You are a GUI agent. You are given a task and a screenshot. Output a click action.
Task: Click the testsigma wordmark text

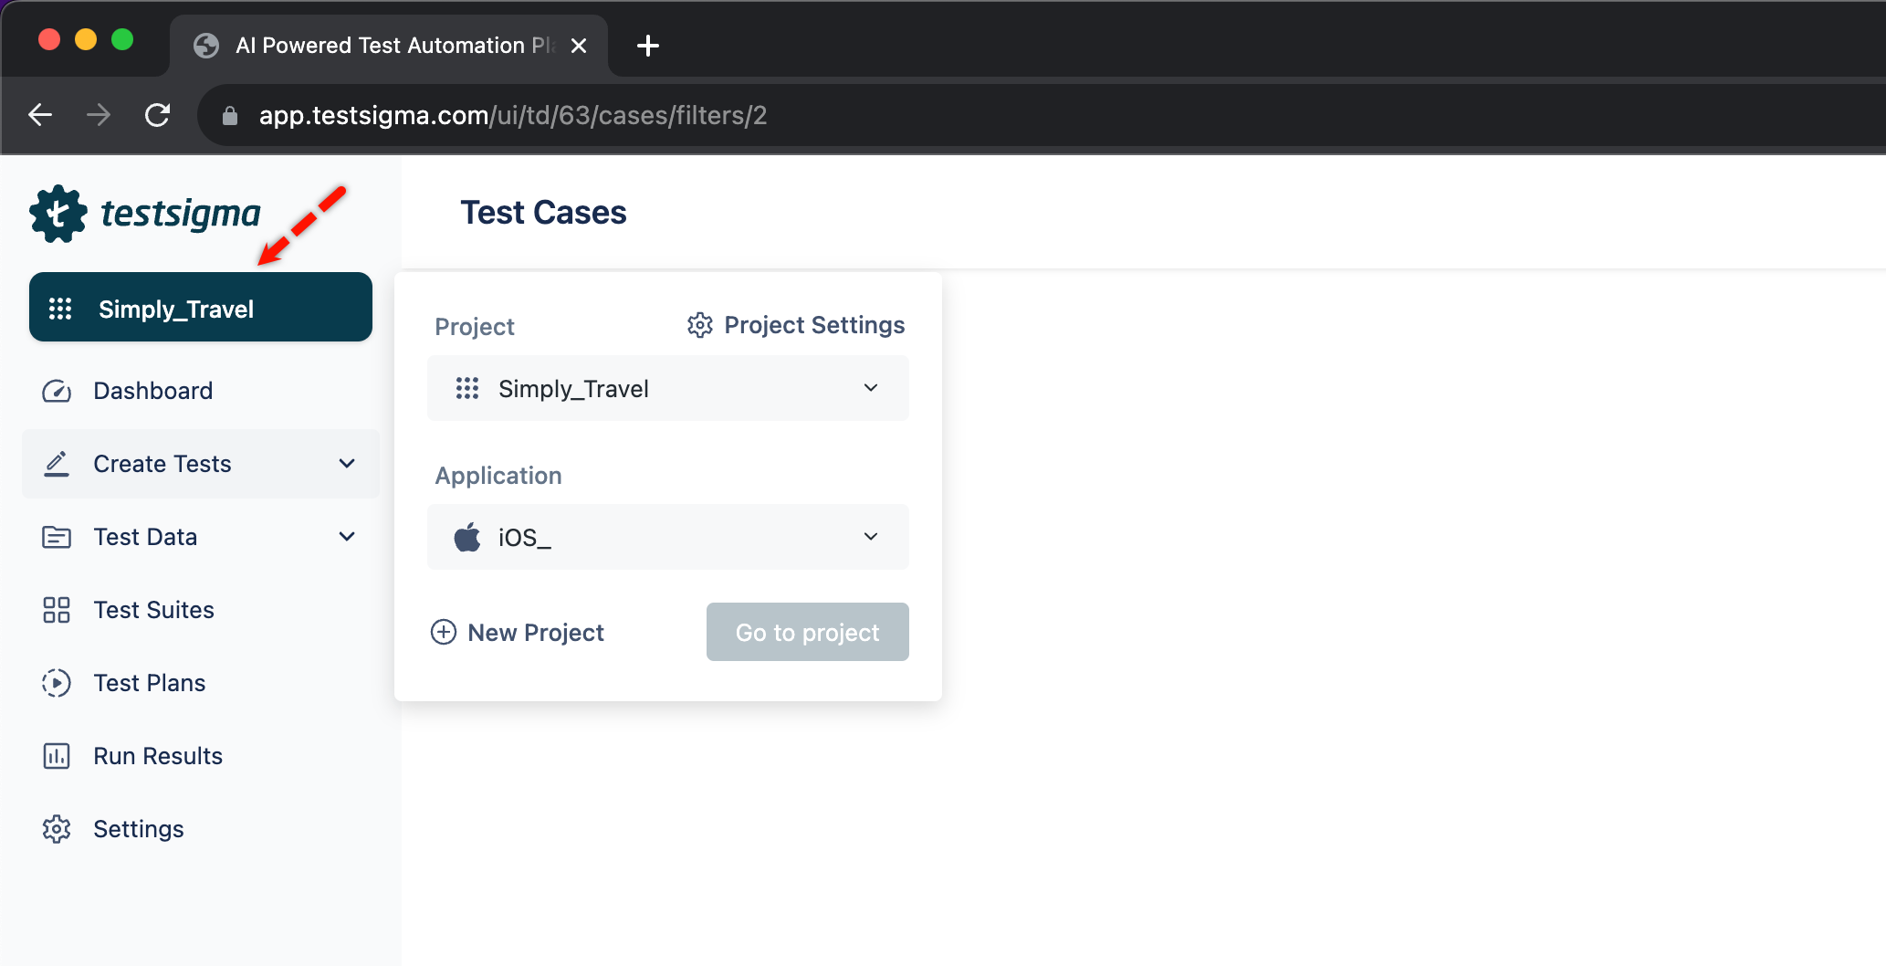[x=181, y=214]
